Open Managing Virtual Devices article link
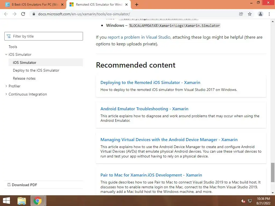The image size is (275, 206). click(169, 139)
